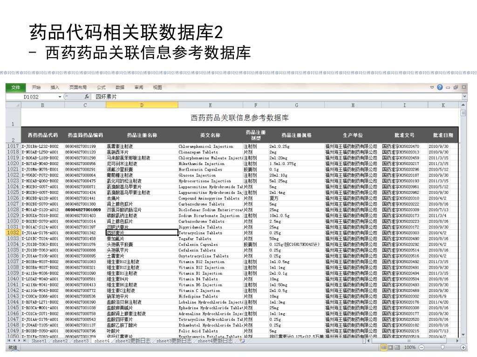Select the sheet4 worksheet tab
The image size is (477, 357).
point(102,341)
